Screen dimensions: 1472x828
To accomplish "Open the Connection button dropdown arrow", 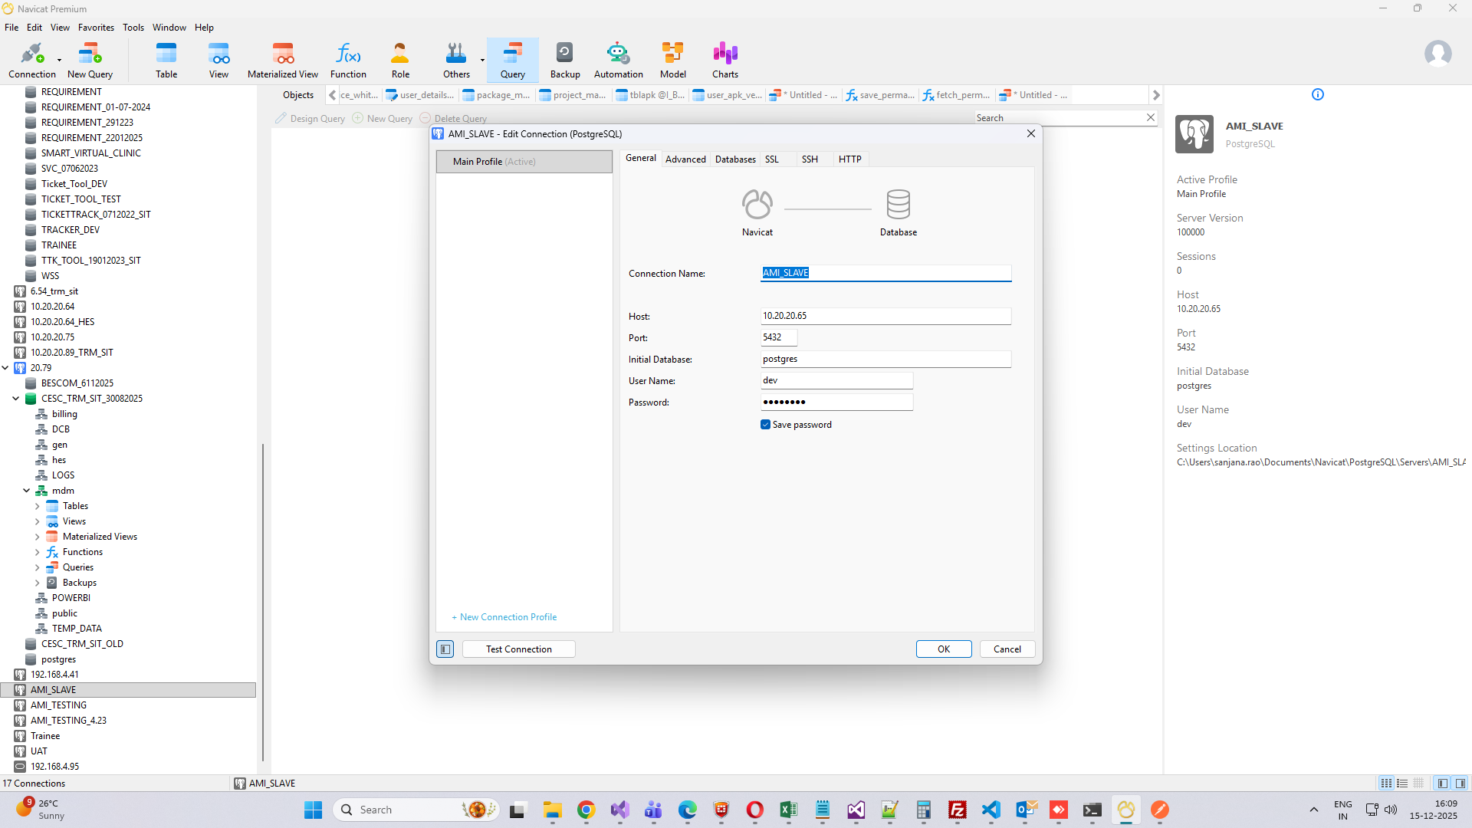I will click(59, 60).
